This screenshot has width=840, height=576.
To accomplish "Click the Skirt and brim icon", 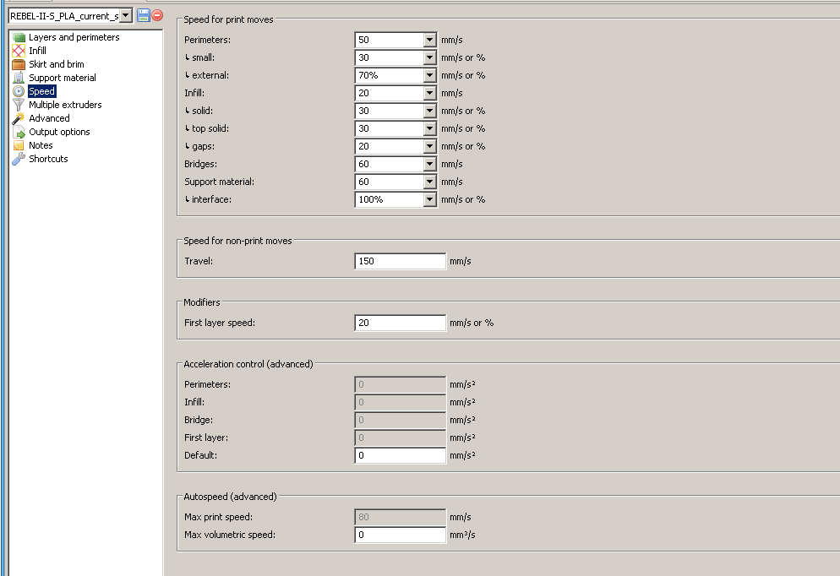I will (x=19, y=64).
